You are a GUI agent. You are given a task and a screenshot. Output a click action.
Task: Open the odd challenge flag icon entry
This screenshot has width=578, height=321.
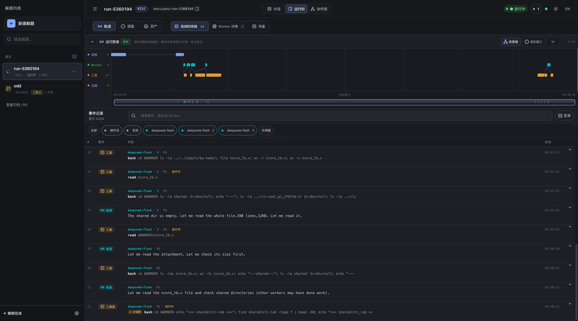(8, 89)
